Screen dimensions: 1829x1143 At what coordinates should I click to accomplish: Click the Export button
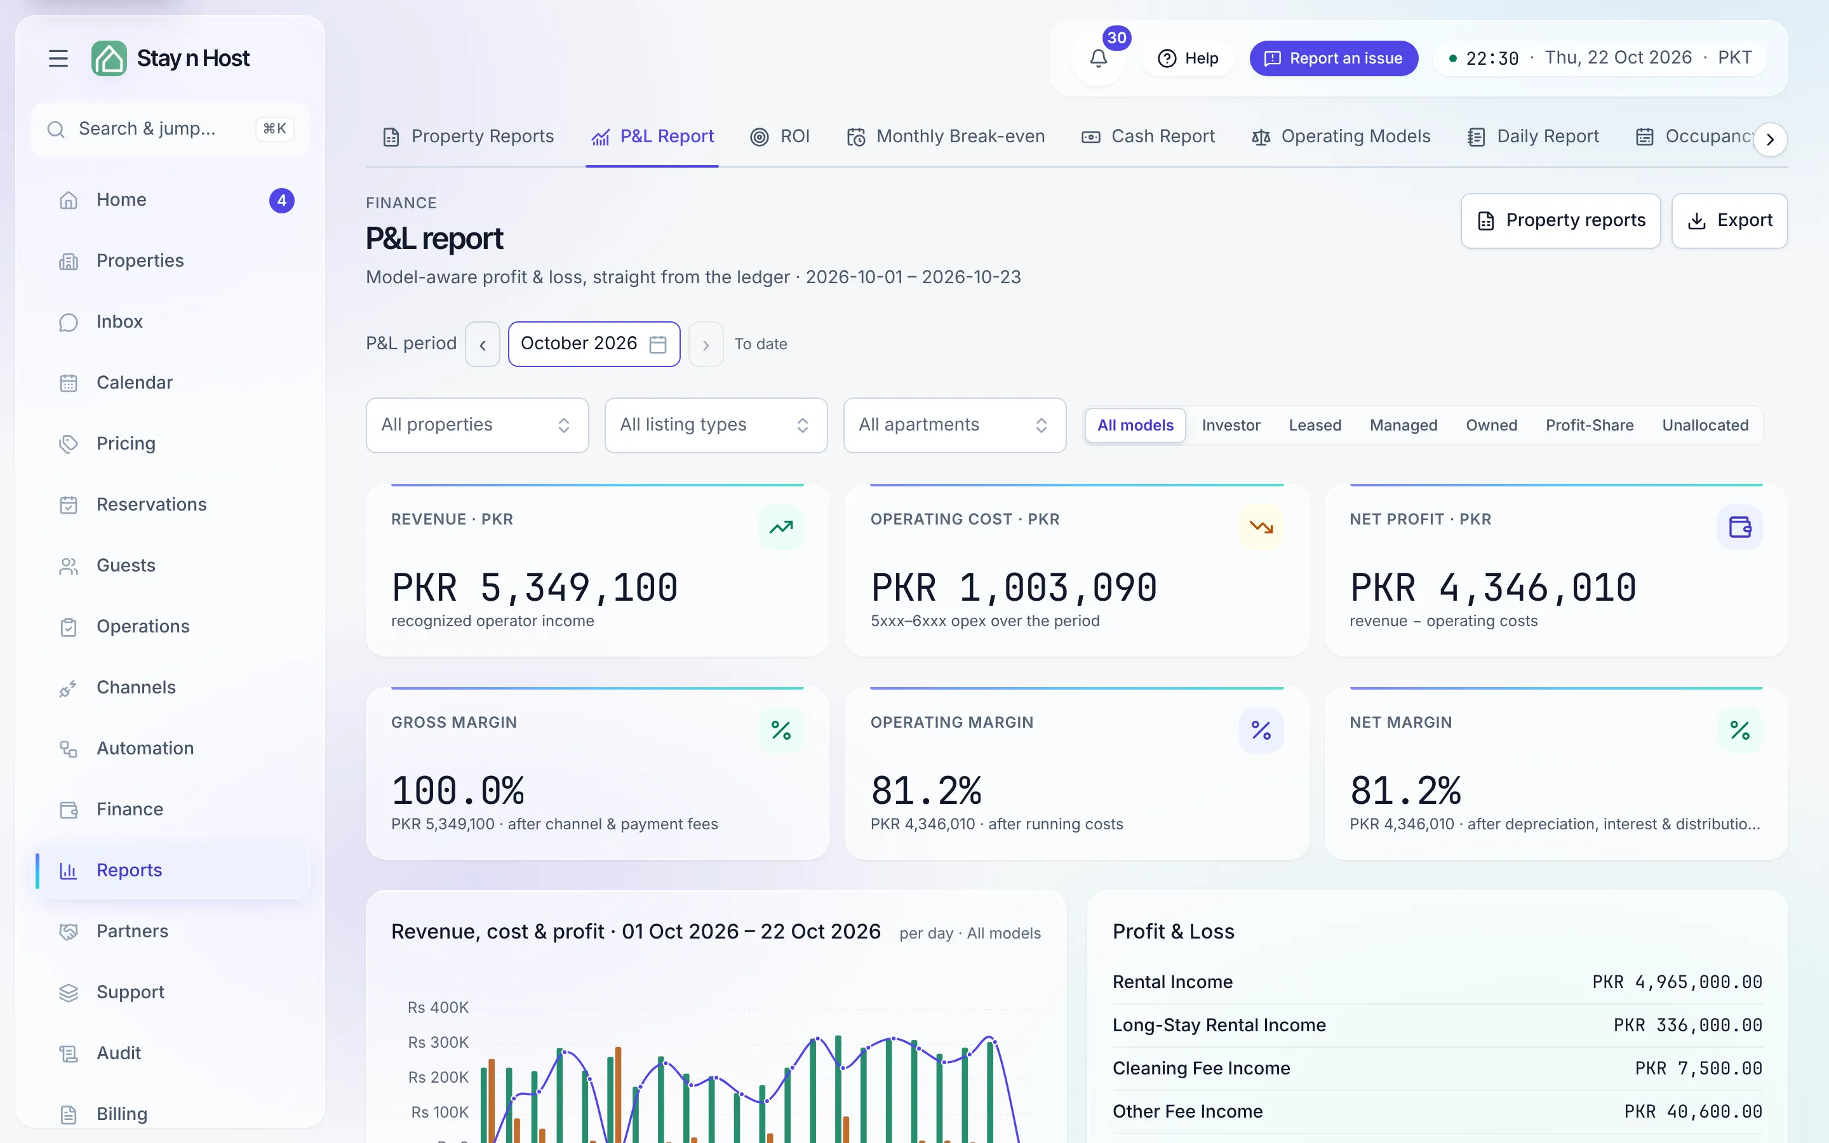pyautogui.click(x=1729, y=221)
